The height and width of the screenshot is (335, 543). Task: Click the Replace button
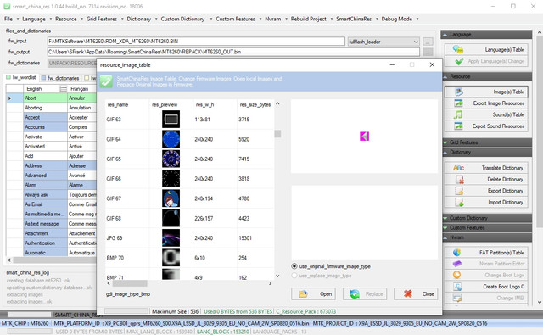(365, 293)
